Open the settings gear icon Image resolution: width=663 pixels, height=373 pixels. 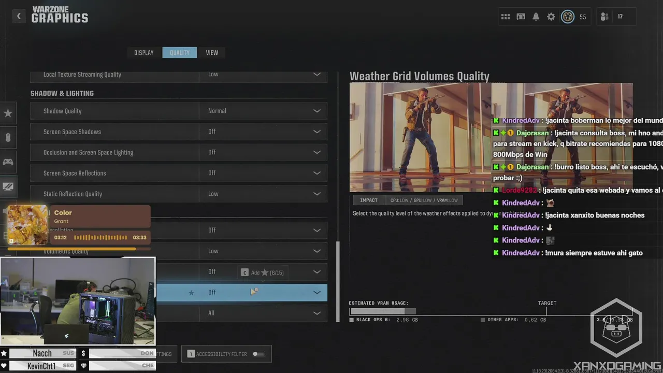(551, 17)
